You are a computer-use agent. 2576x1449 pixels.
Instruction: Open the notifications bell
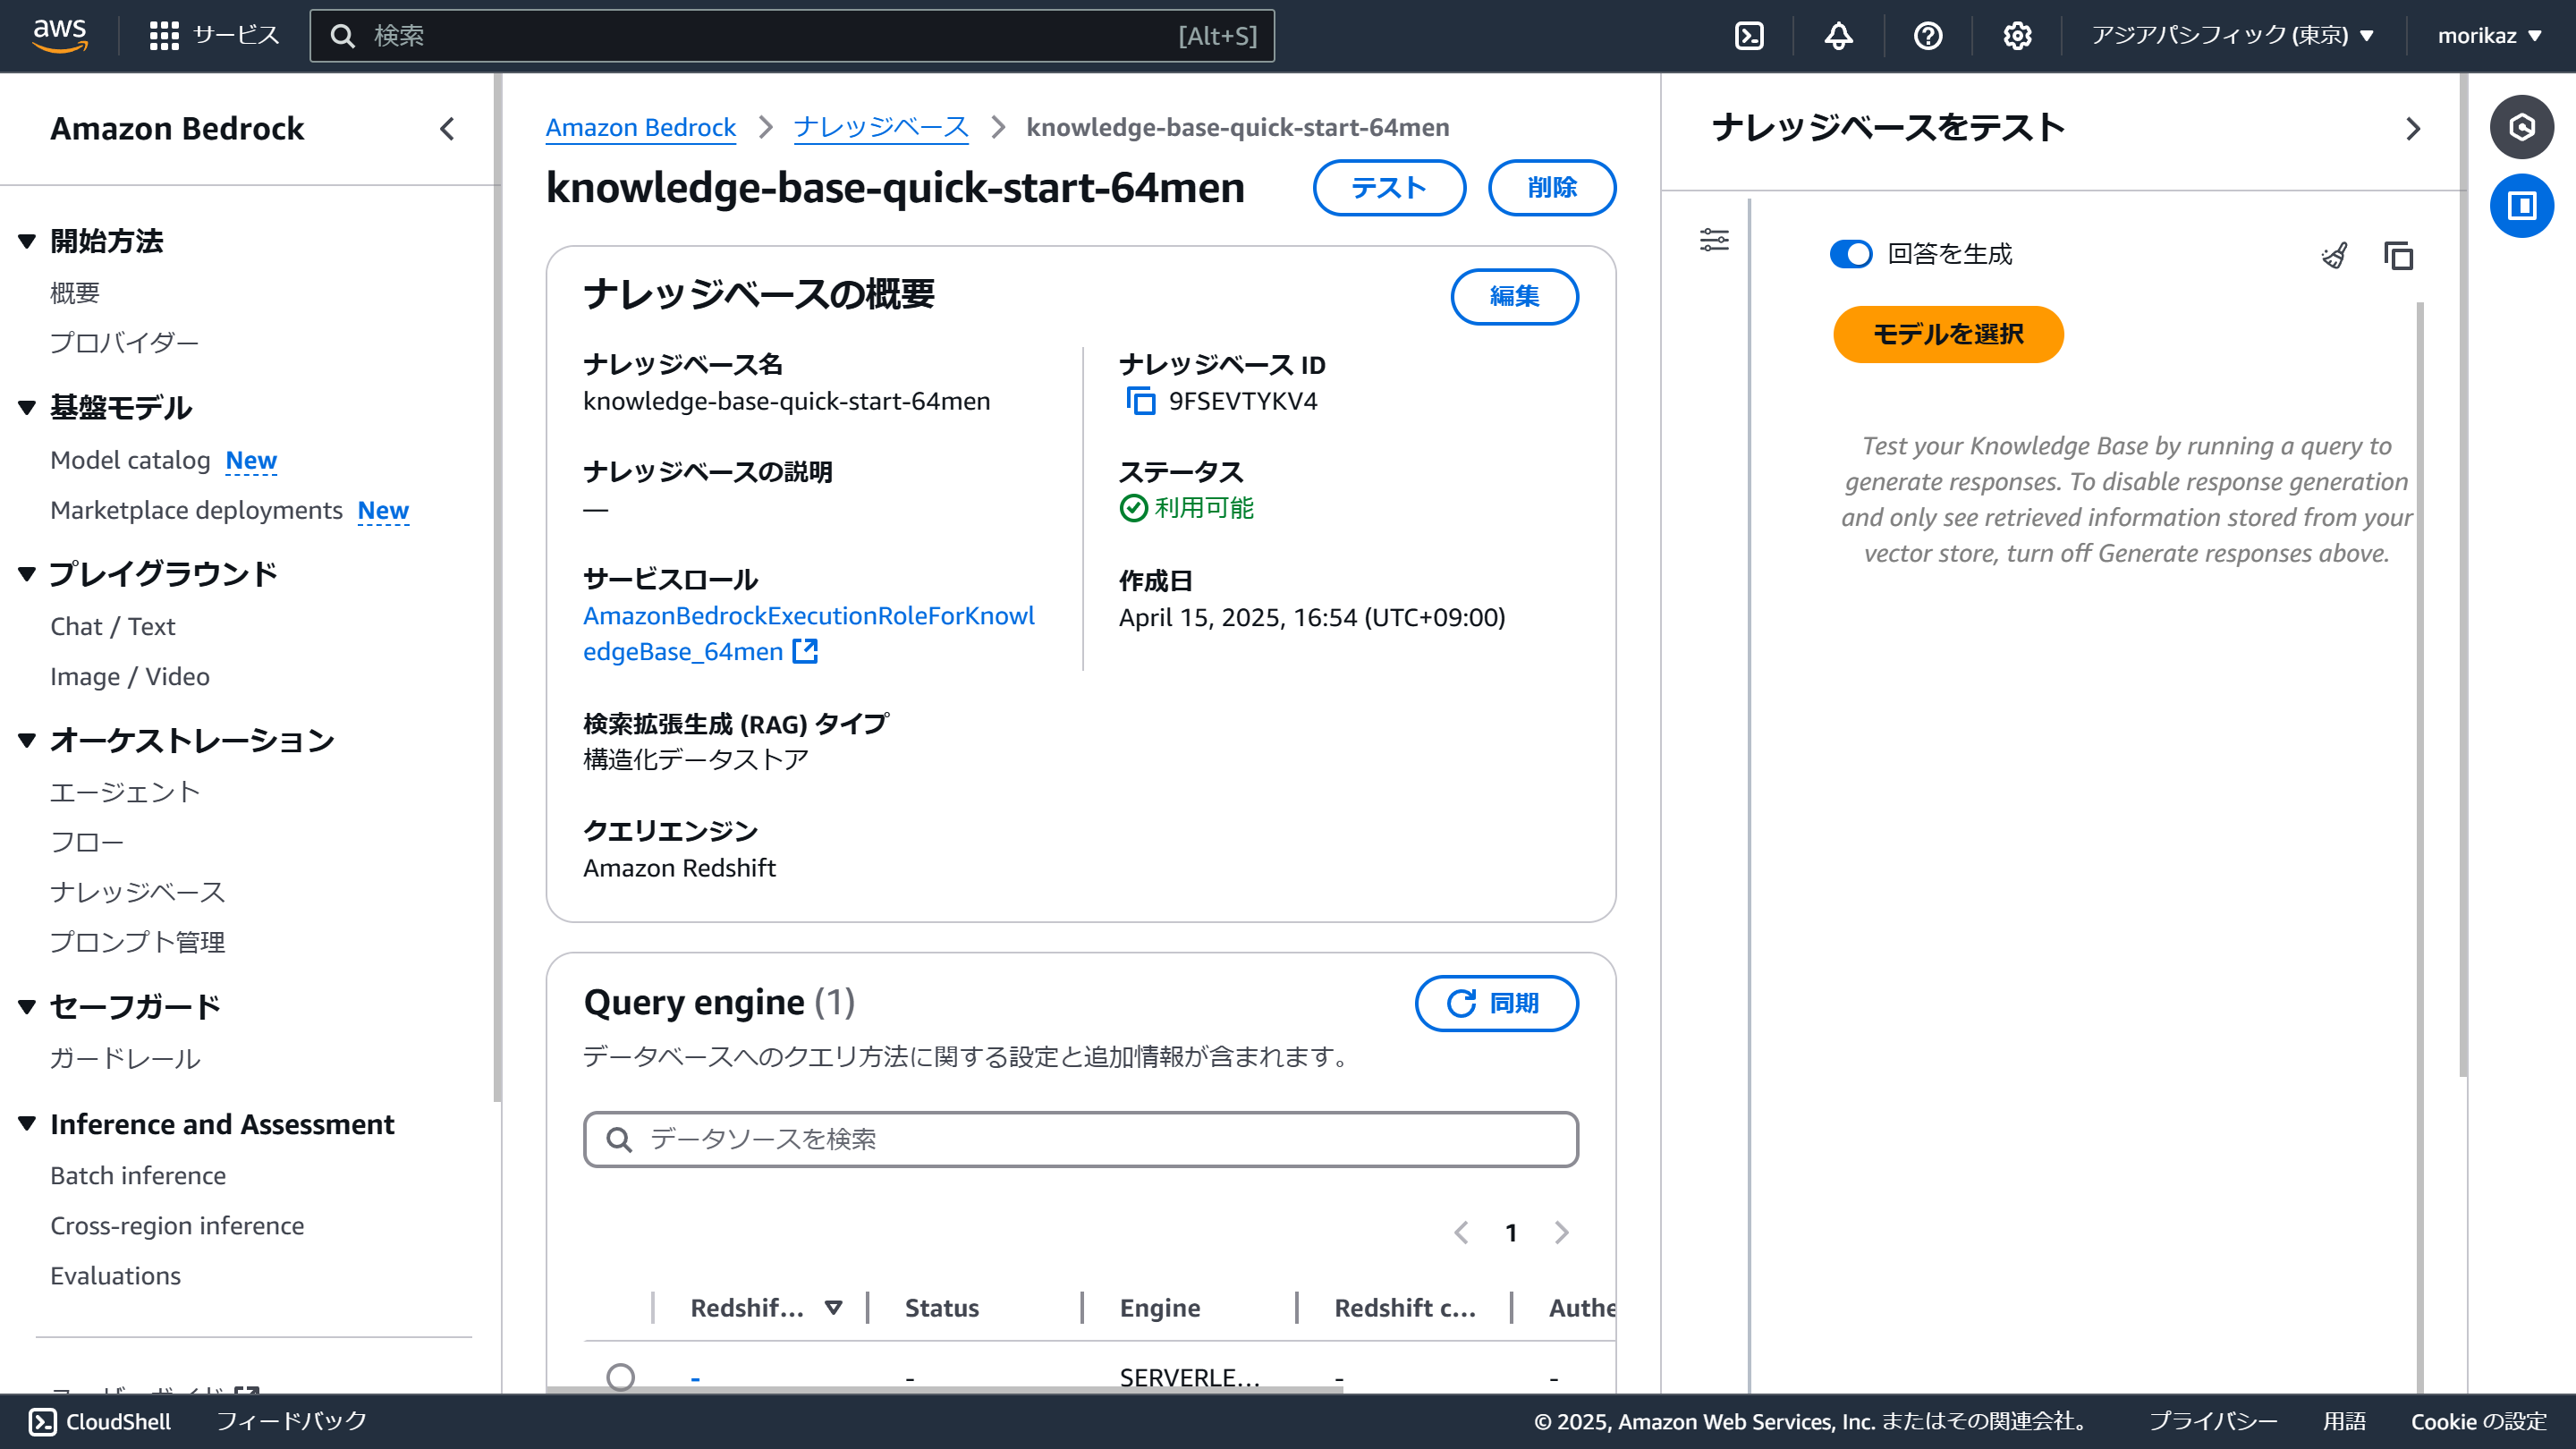tap(1838, 36)
